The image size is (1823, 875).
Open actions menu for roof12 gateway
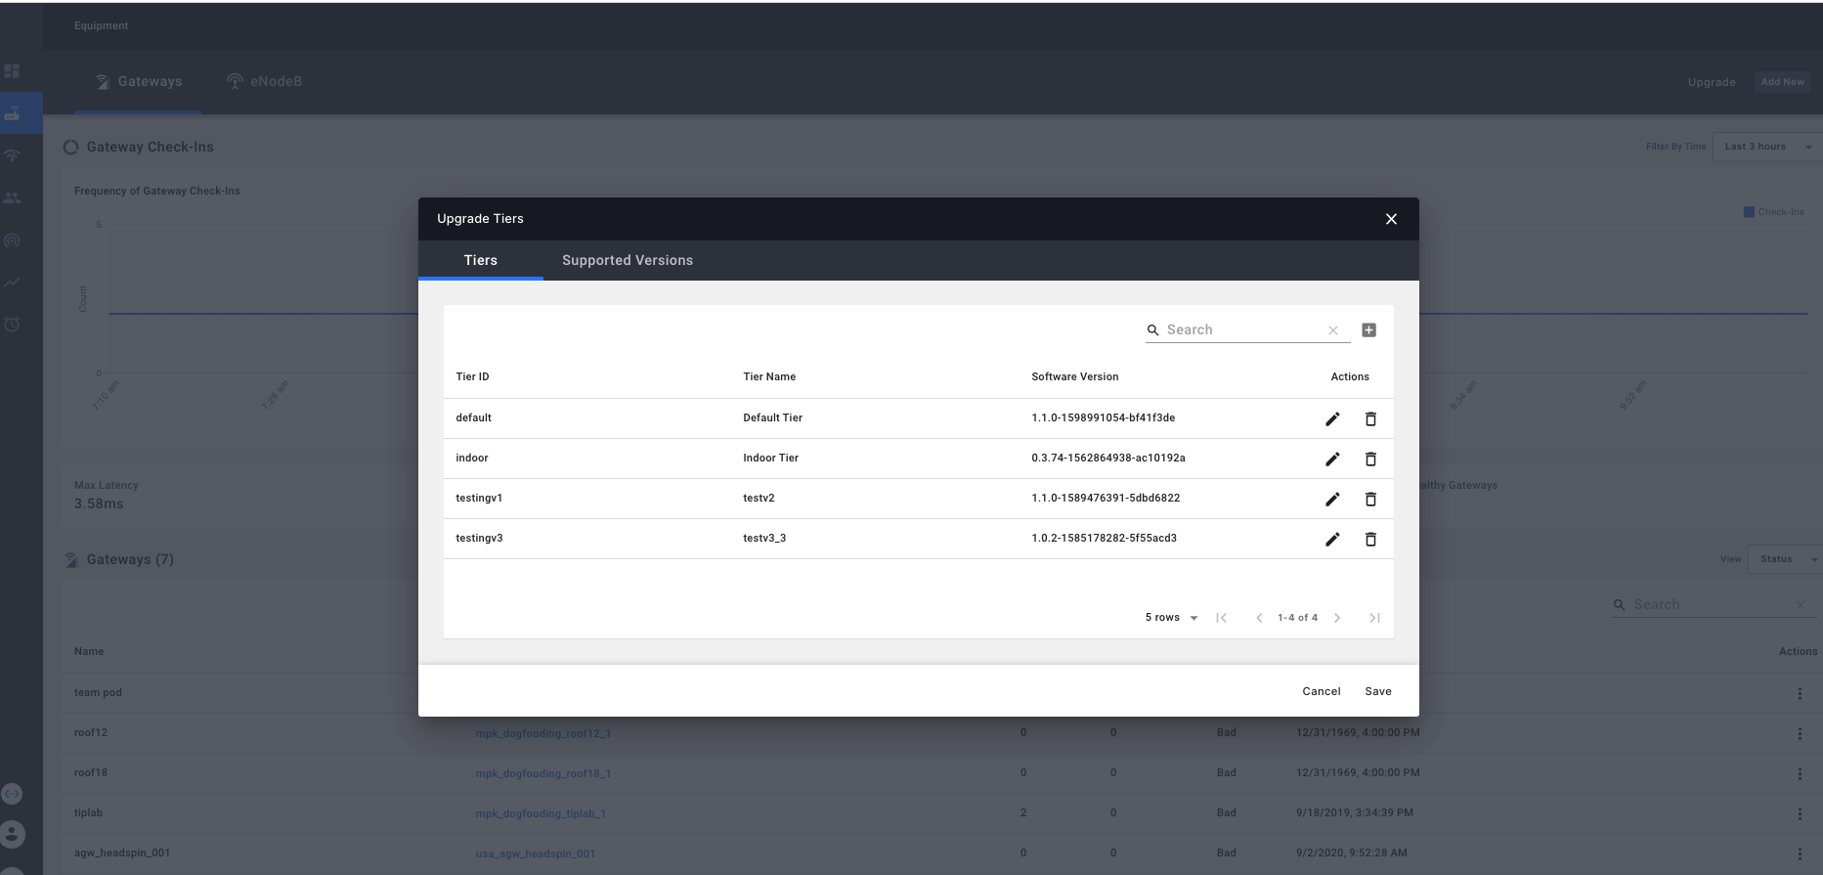pyautogui.click(x=1799, y=733)
